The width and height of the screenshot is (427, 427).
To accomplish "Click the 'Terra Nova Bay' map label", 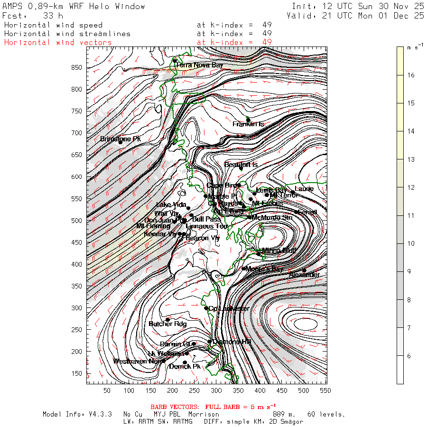I will tap(199, 65).
